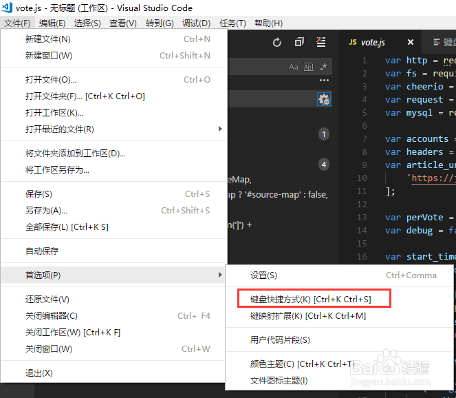This screenshot has width=456, height=398.
Task: Open the 编辑(E) menu
Action: pyautogui.click(x=52, y=23)
